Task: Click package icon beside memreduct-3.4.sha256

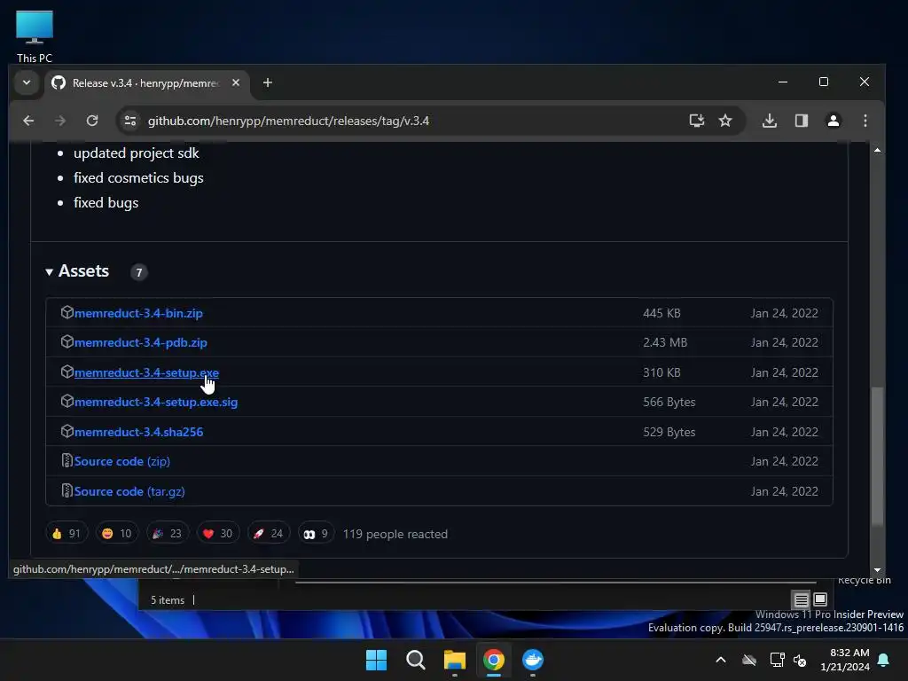Action: pyautogui.click(x=67, y=431)
